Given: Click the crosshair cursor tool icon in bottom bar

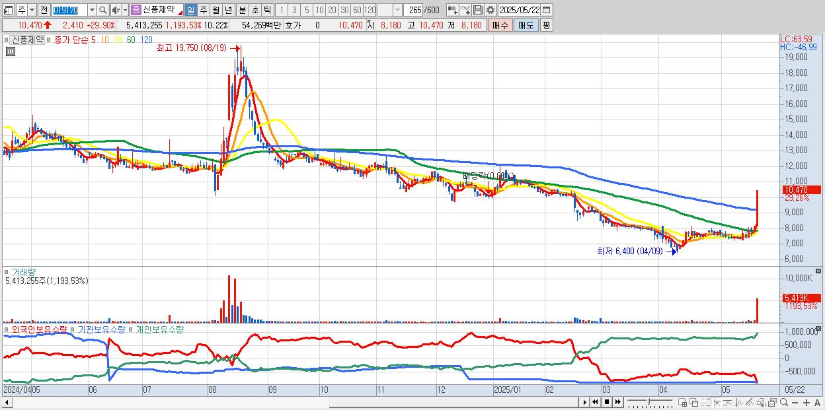Looking at the screenshot, I should coord(717,402).
